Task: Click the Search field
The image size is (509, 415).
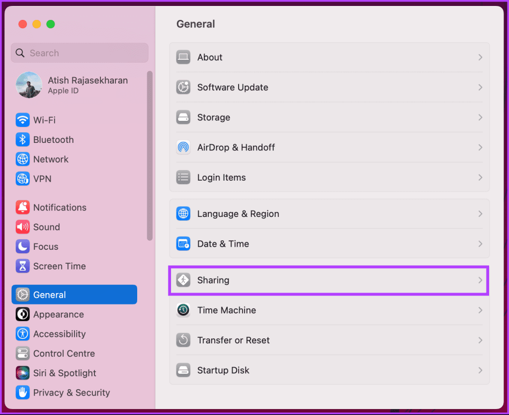Action: (80, 53)
